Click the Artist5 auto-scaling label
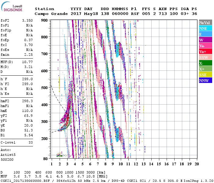The image size is (214, 183). [8, 155]
